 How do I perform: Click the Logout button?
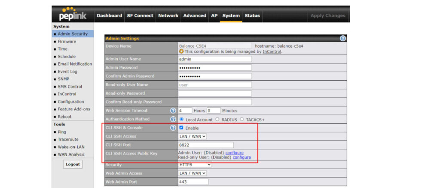[73, 164]
